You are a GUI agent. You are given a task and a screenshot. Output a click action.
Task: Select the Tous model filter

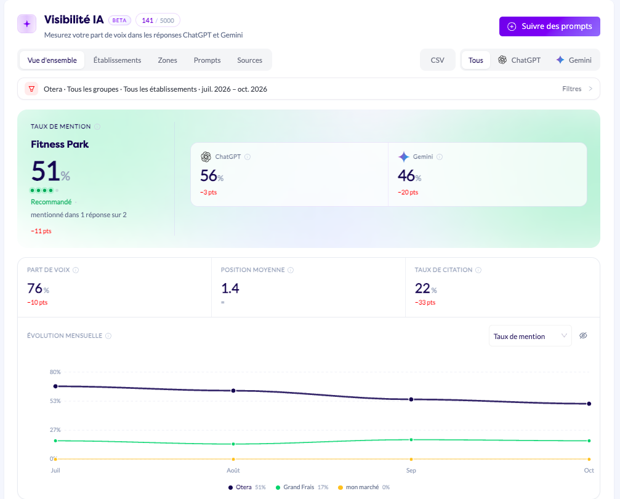coord(476,60)
